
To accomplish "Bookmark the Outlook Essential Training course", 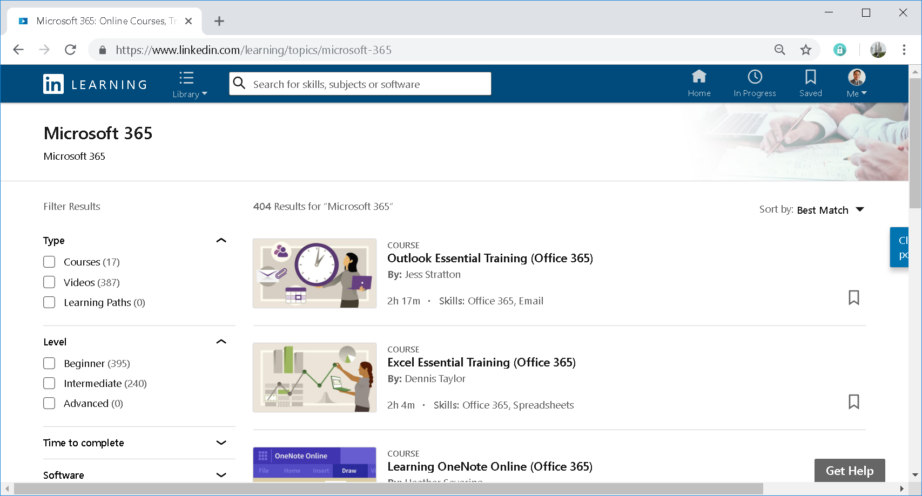I will point(854,297).
